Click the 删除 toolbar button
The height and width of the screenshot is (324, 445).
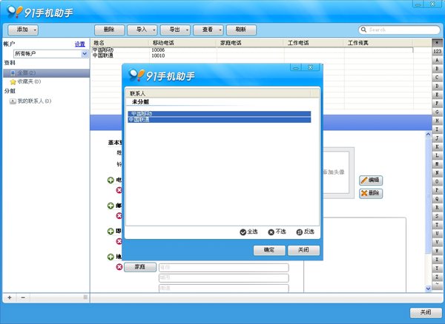point(109,30)
